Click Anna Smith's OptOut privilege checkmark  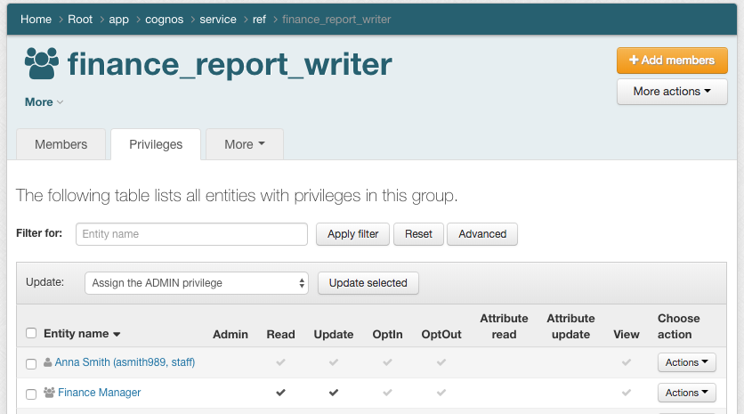(x=441, y=363)
